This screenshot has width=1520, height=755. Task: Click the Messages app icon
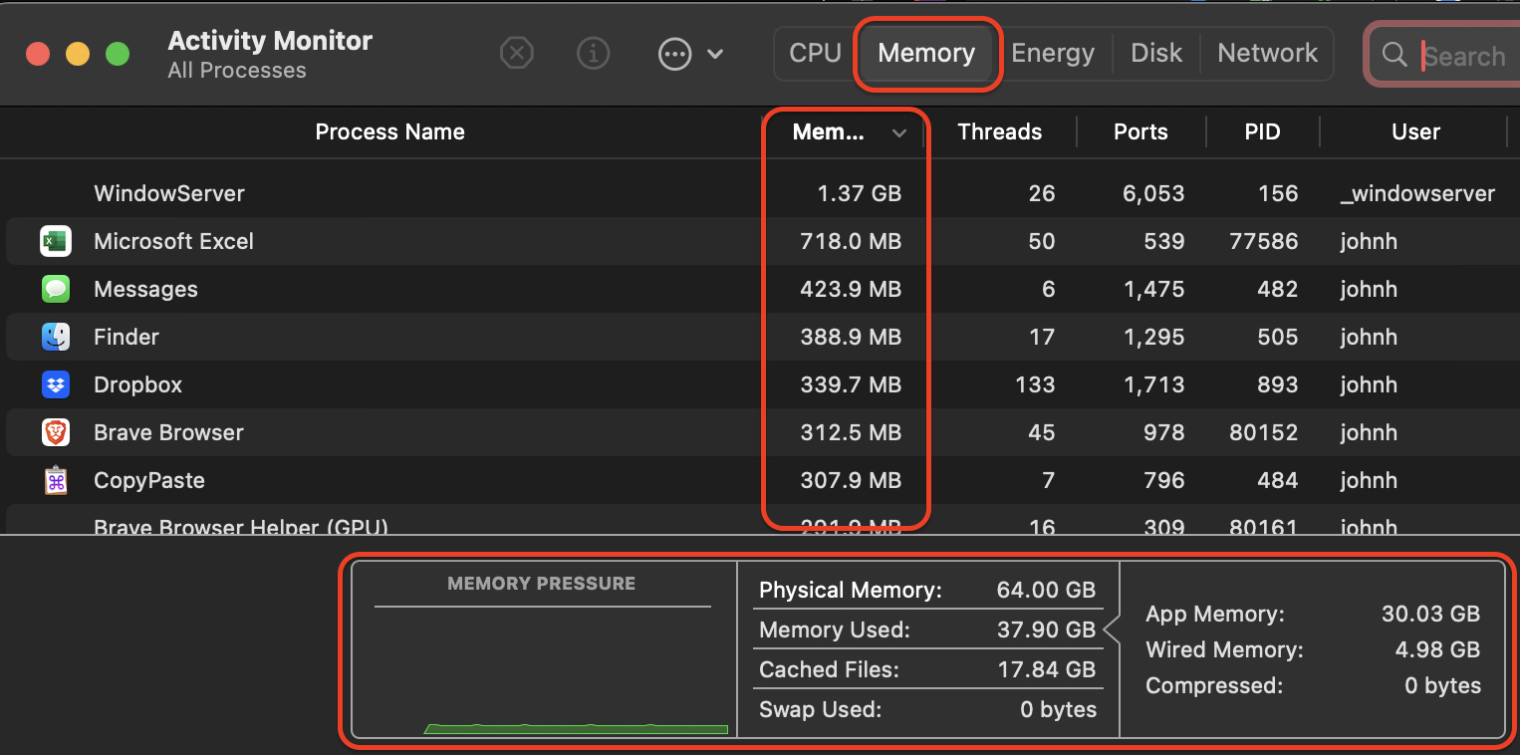[x=55, y=289]
